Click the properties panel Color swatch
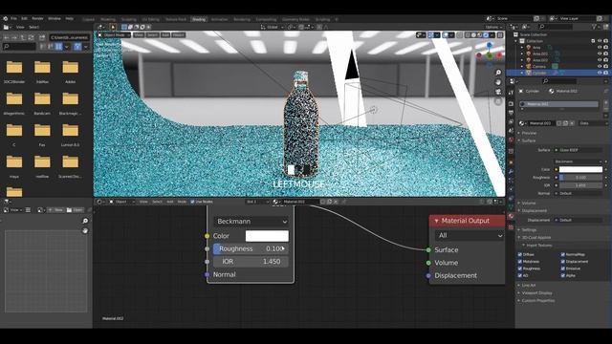The image size is (612, 344). click(x=580, y=169)
